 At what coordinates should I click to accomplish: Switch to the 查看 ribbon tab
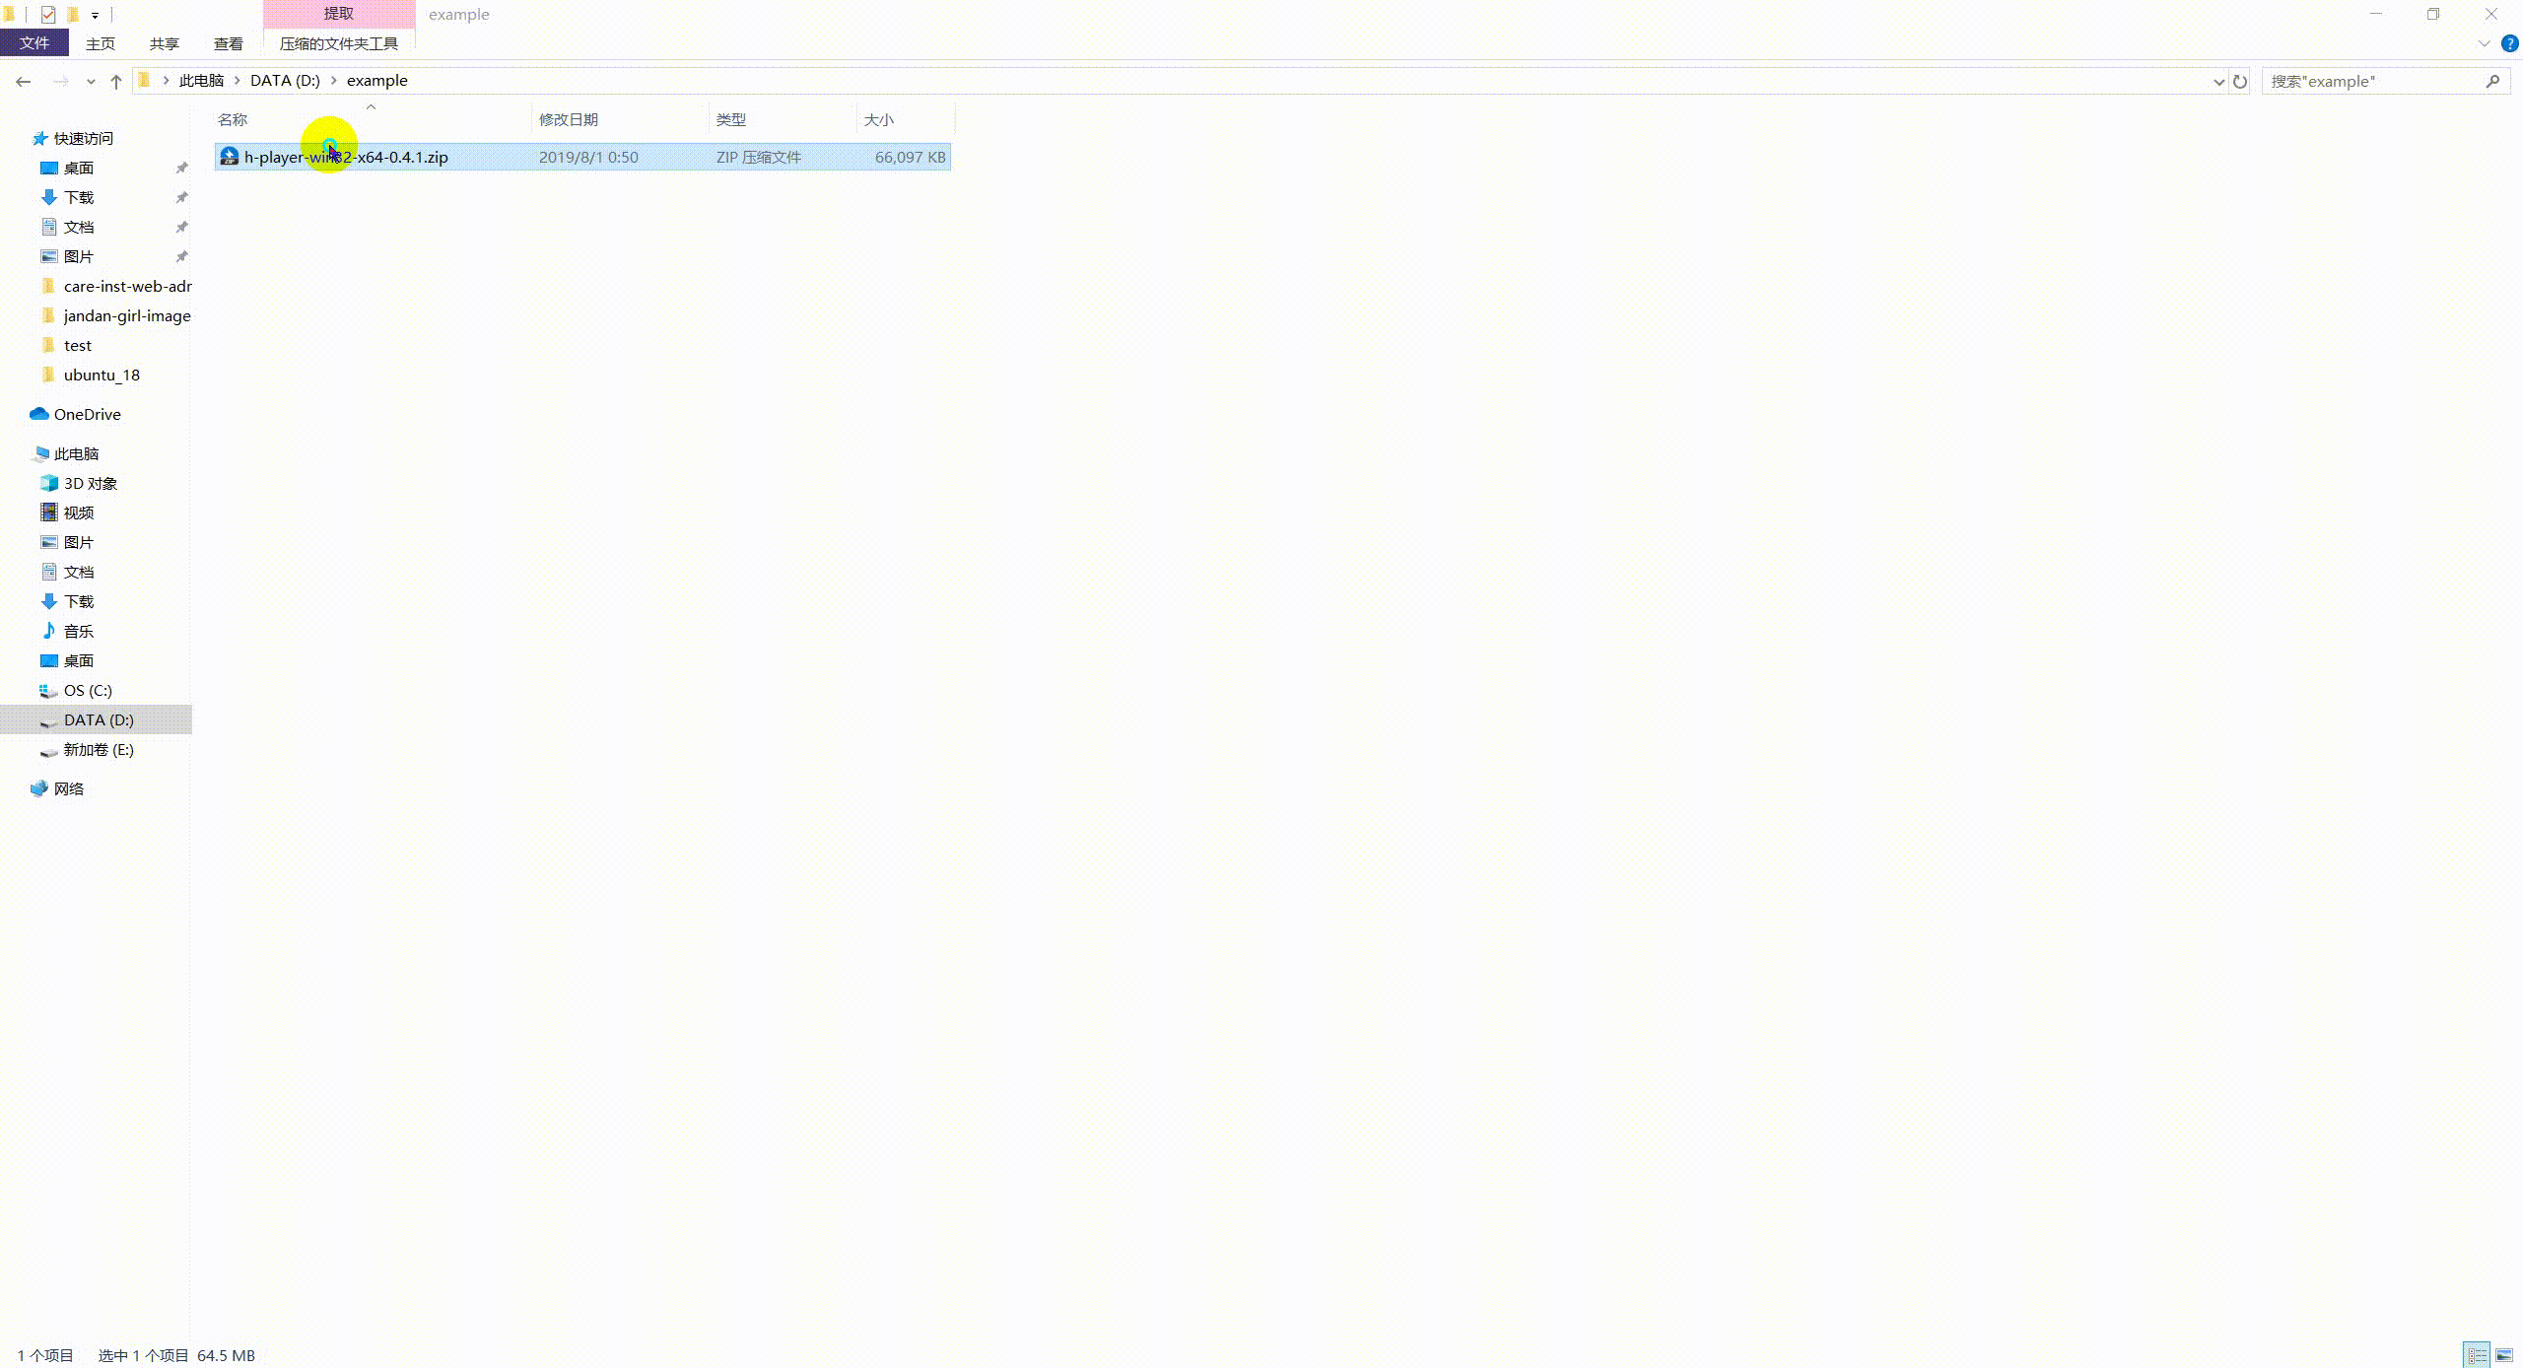click(x=228, y=43)
